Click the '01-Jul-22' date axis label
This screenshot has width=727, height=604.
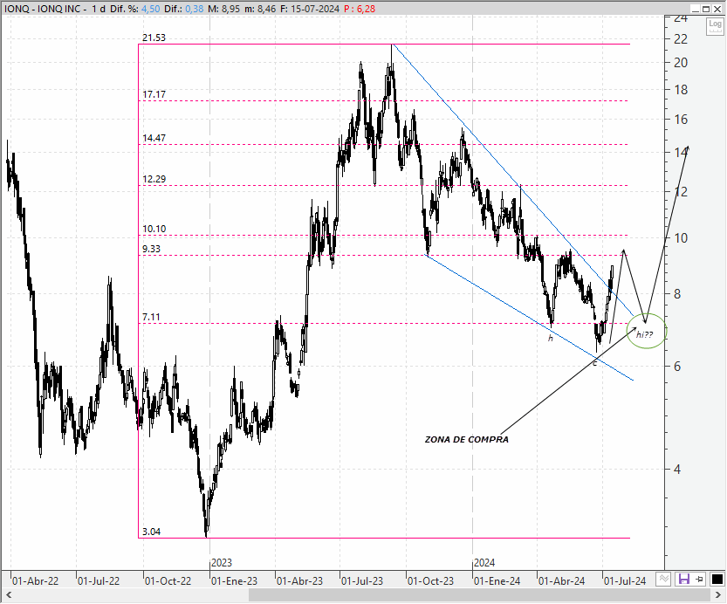pos(99,580)
